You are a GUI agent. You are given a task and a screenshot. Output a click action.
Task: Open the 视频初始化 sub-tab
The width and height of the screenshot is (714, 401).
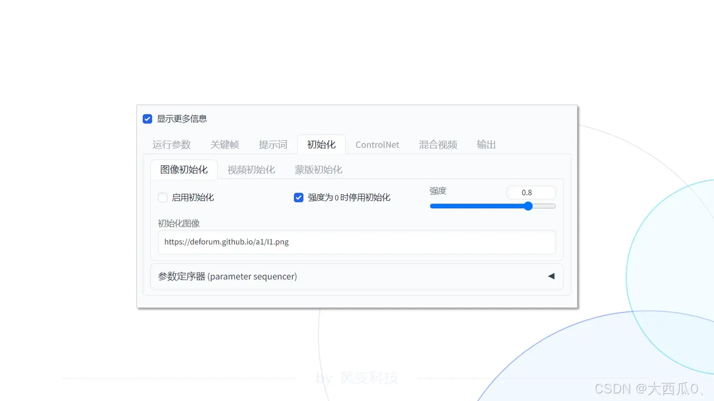point(251,170)
